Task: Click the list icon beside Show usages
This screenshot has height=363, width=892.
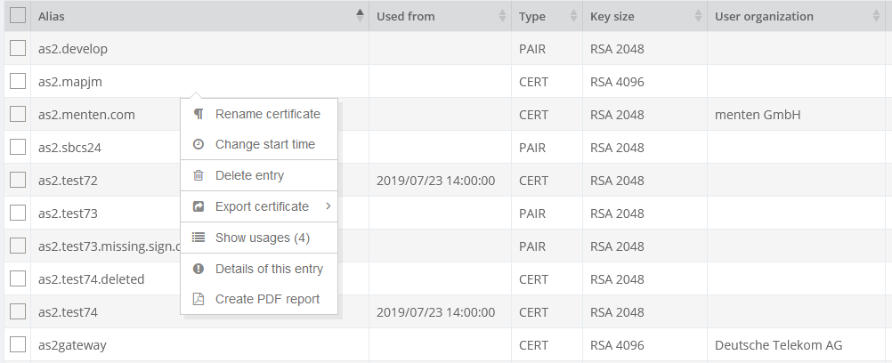Action: (199, 238)
